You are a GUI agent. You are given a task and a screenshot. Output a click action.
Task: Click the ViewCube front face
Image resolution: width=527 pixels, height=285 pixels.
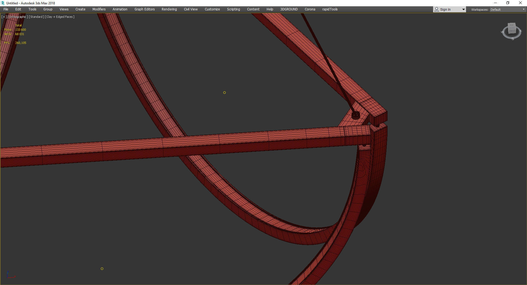pos(512,31)
